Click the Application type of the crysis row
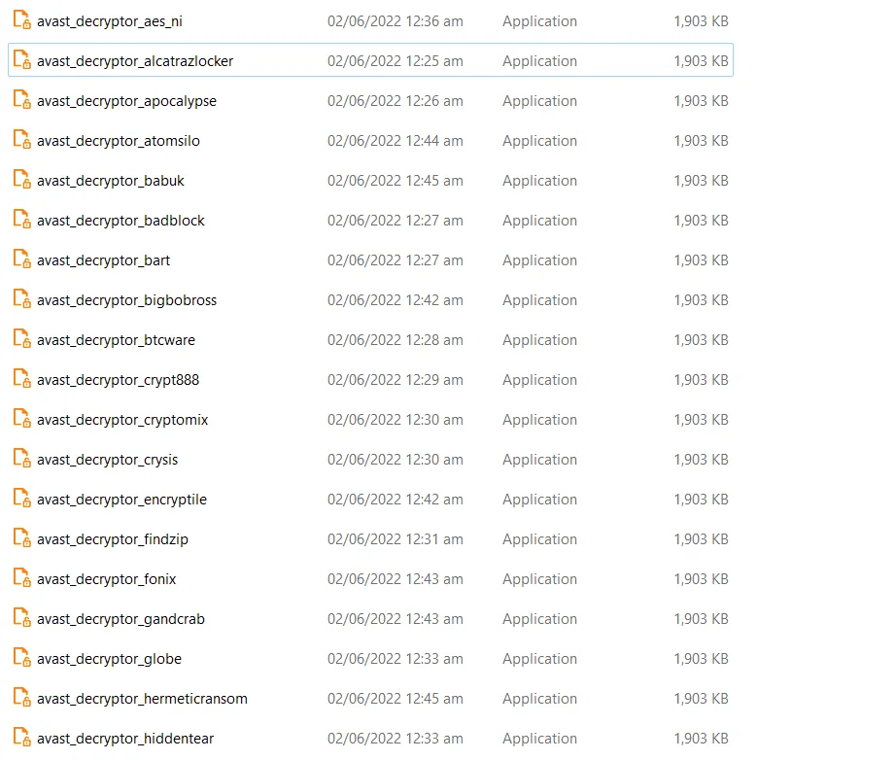895x760 pixels. coord(539,461)
